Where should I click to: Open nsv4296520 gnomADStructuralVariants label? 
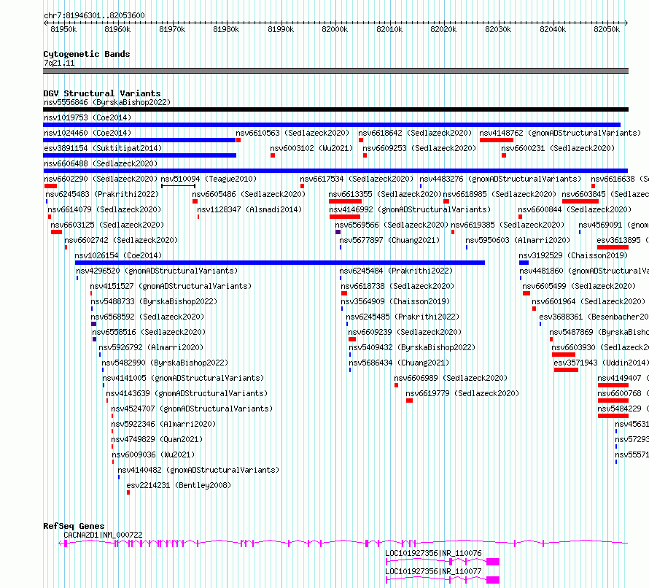tap(157, 271)
